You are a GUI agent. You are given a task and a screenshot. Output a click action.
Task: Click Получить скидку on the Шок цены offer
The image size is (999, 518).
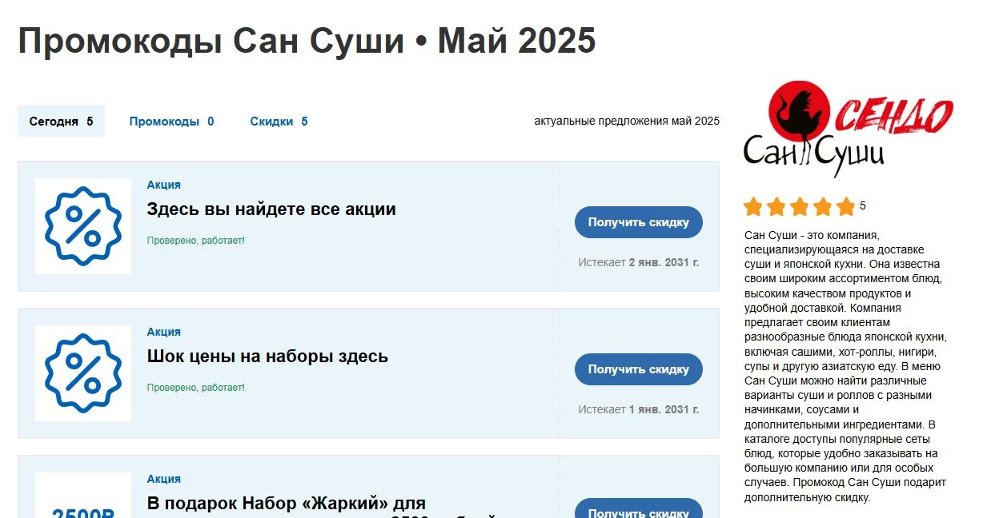click(x=638, y=369)
